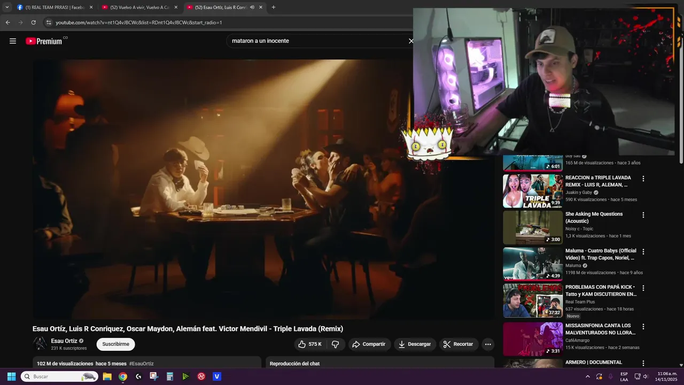
Task: Click the browser address bar URL
Action: click(139, 22)
